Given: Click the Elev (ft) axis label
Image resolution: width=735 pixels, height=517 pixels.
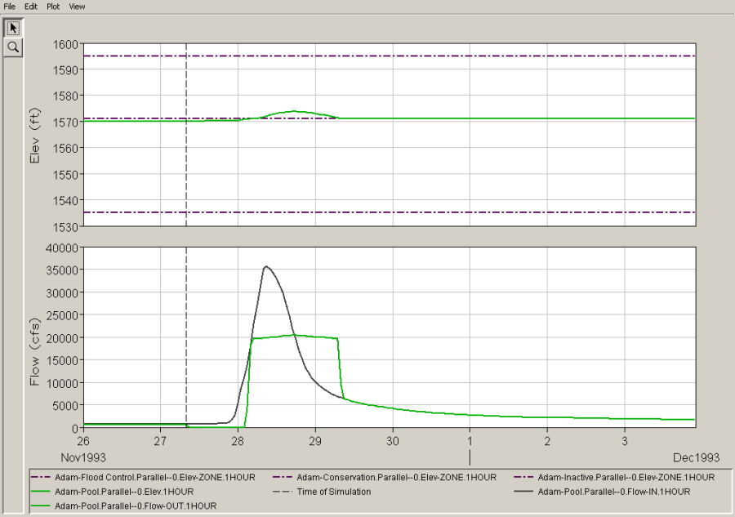Looking at the screenshot, I should pos(34,136).
